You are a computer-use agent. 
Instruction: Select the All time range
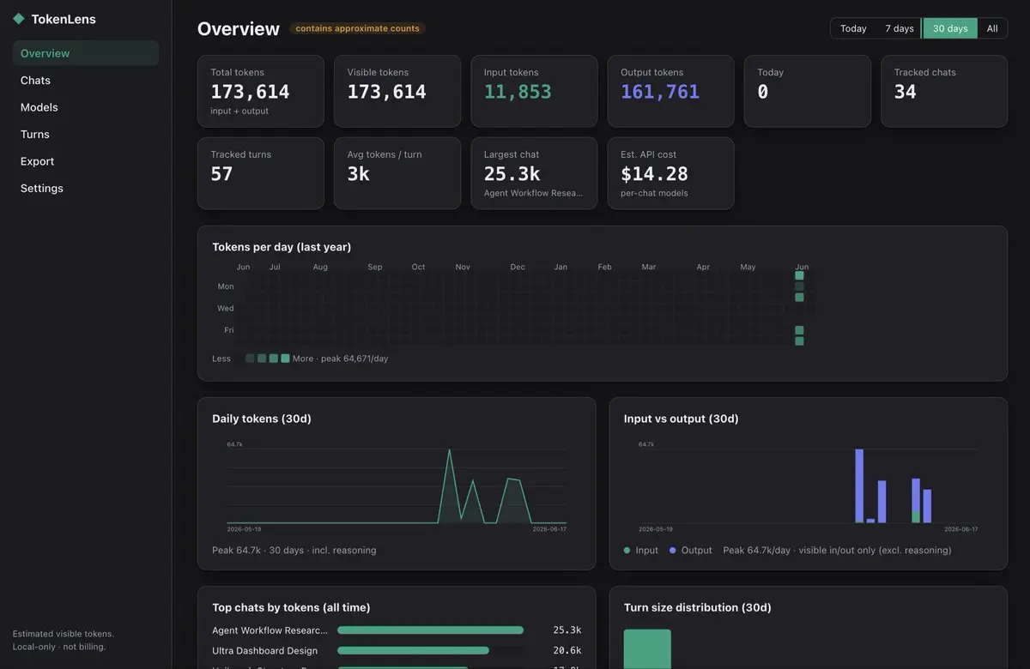992,28
